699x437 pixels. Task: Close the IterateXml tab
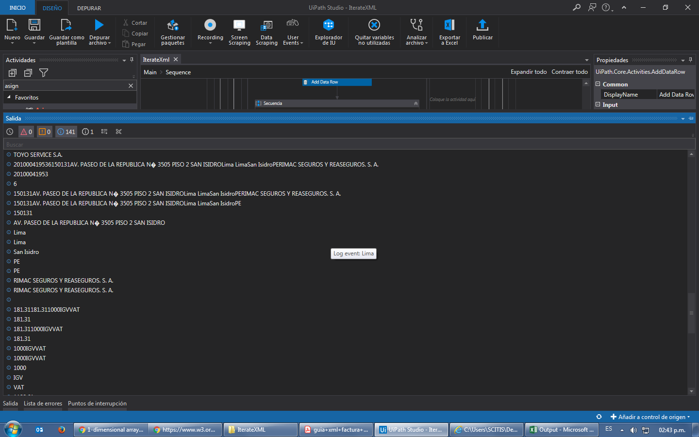point(176,59)
